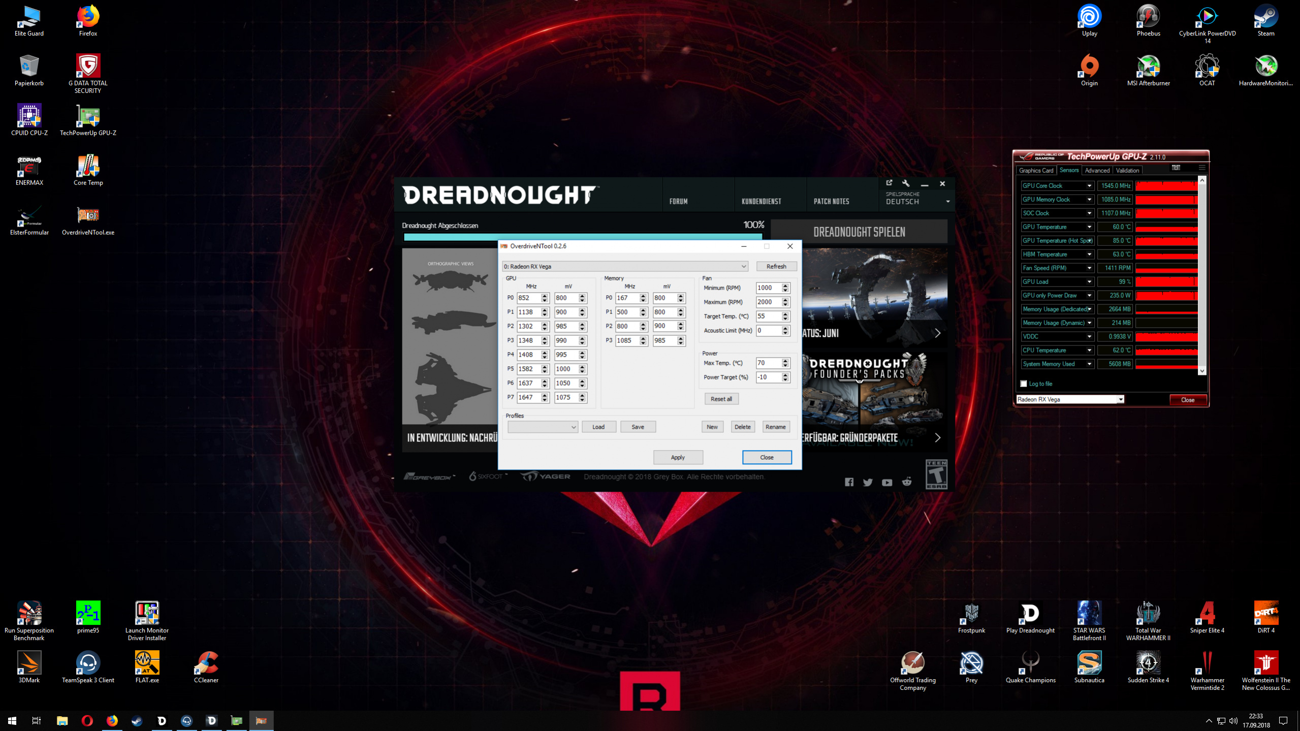1300x731 pixels.
Task: Click DREADNOUGHT SPIELEN button
Action: tap(859, 232)
